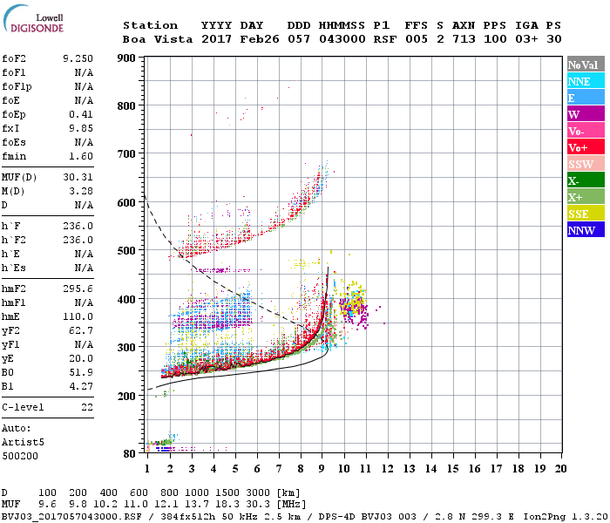Click the foF2 value 9.250
The image size is (610, 523).
[78, 58]
